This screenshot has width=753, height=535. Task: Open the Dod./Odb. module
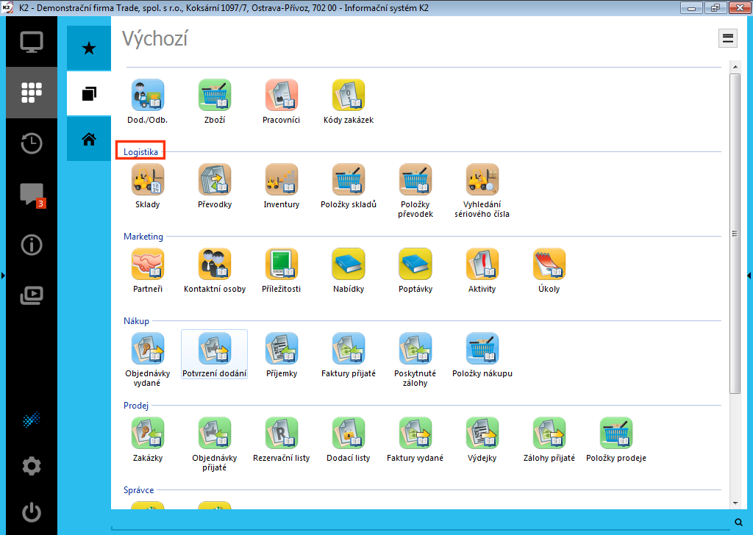coord(147,95)
